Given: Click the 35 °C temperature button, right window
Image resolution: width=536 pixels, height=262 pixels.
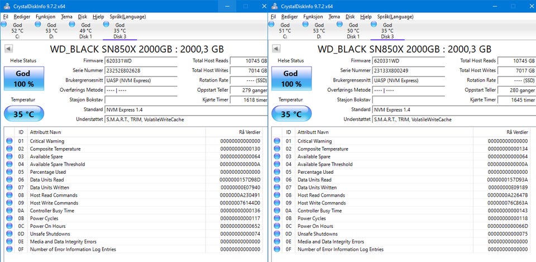Looking at the screenshot, I should 290,114.
